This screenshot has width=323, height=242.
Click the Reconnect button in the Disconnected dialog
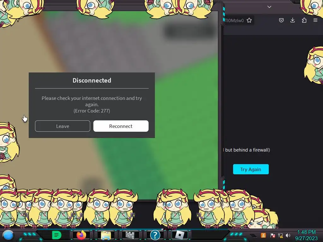point(121,126)
